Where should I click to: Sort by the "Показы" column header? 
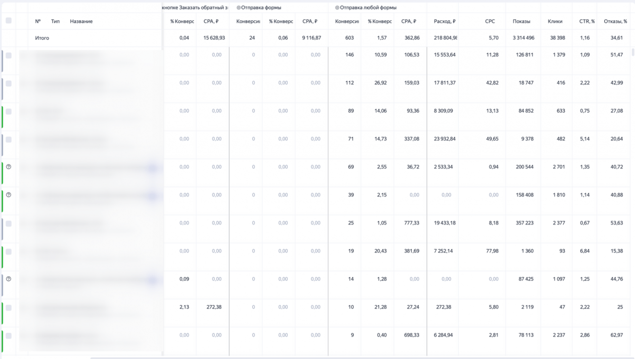(x=521, y=21)
